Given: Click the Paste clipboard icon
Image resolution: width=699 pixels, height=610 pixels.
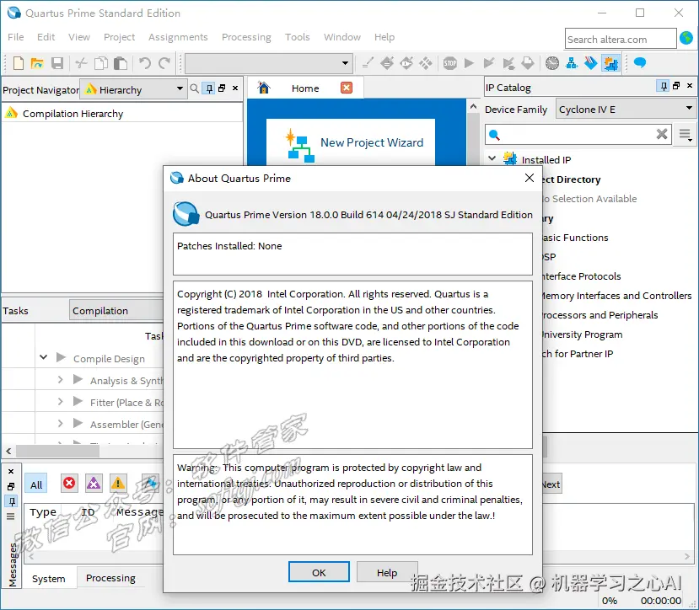Looking at the screenshot, I should point(121,63).
